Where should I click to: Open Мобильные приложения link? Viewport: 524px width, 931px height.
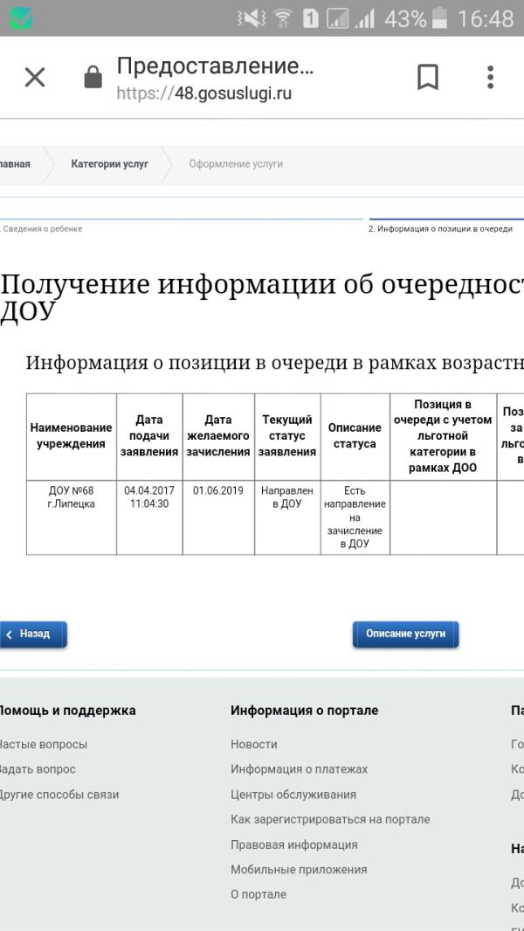299,870
